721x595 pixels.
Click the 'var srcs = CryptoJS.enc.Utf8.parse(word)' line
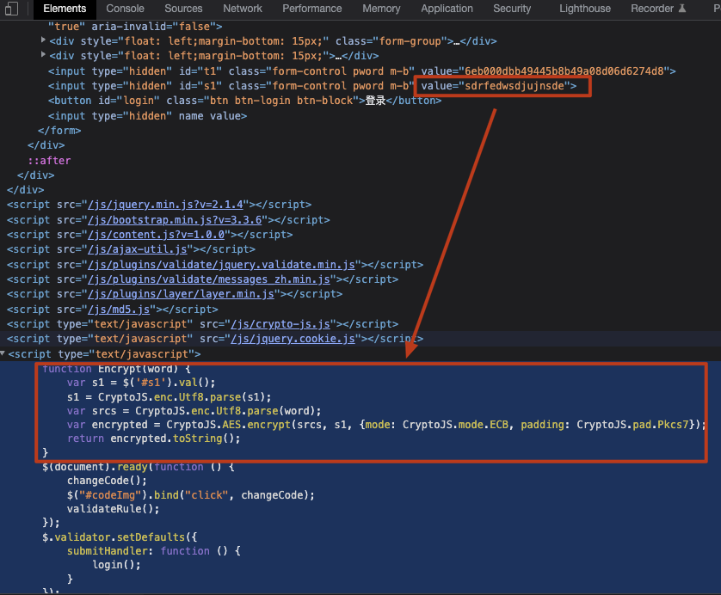[194, 411]
